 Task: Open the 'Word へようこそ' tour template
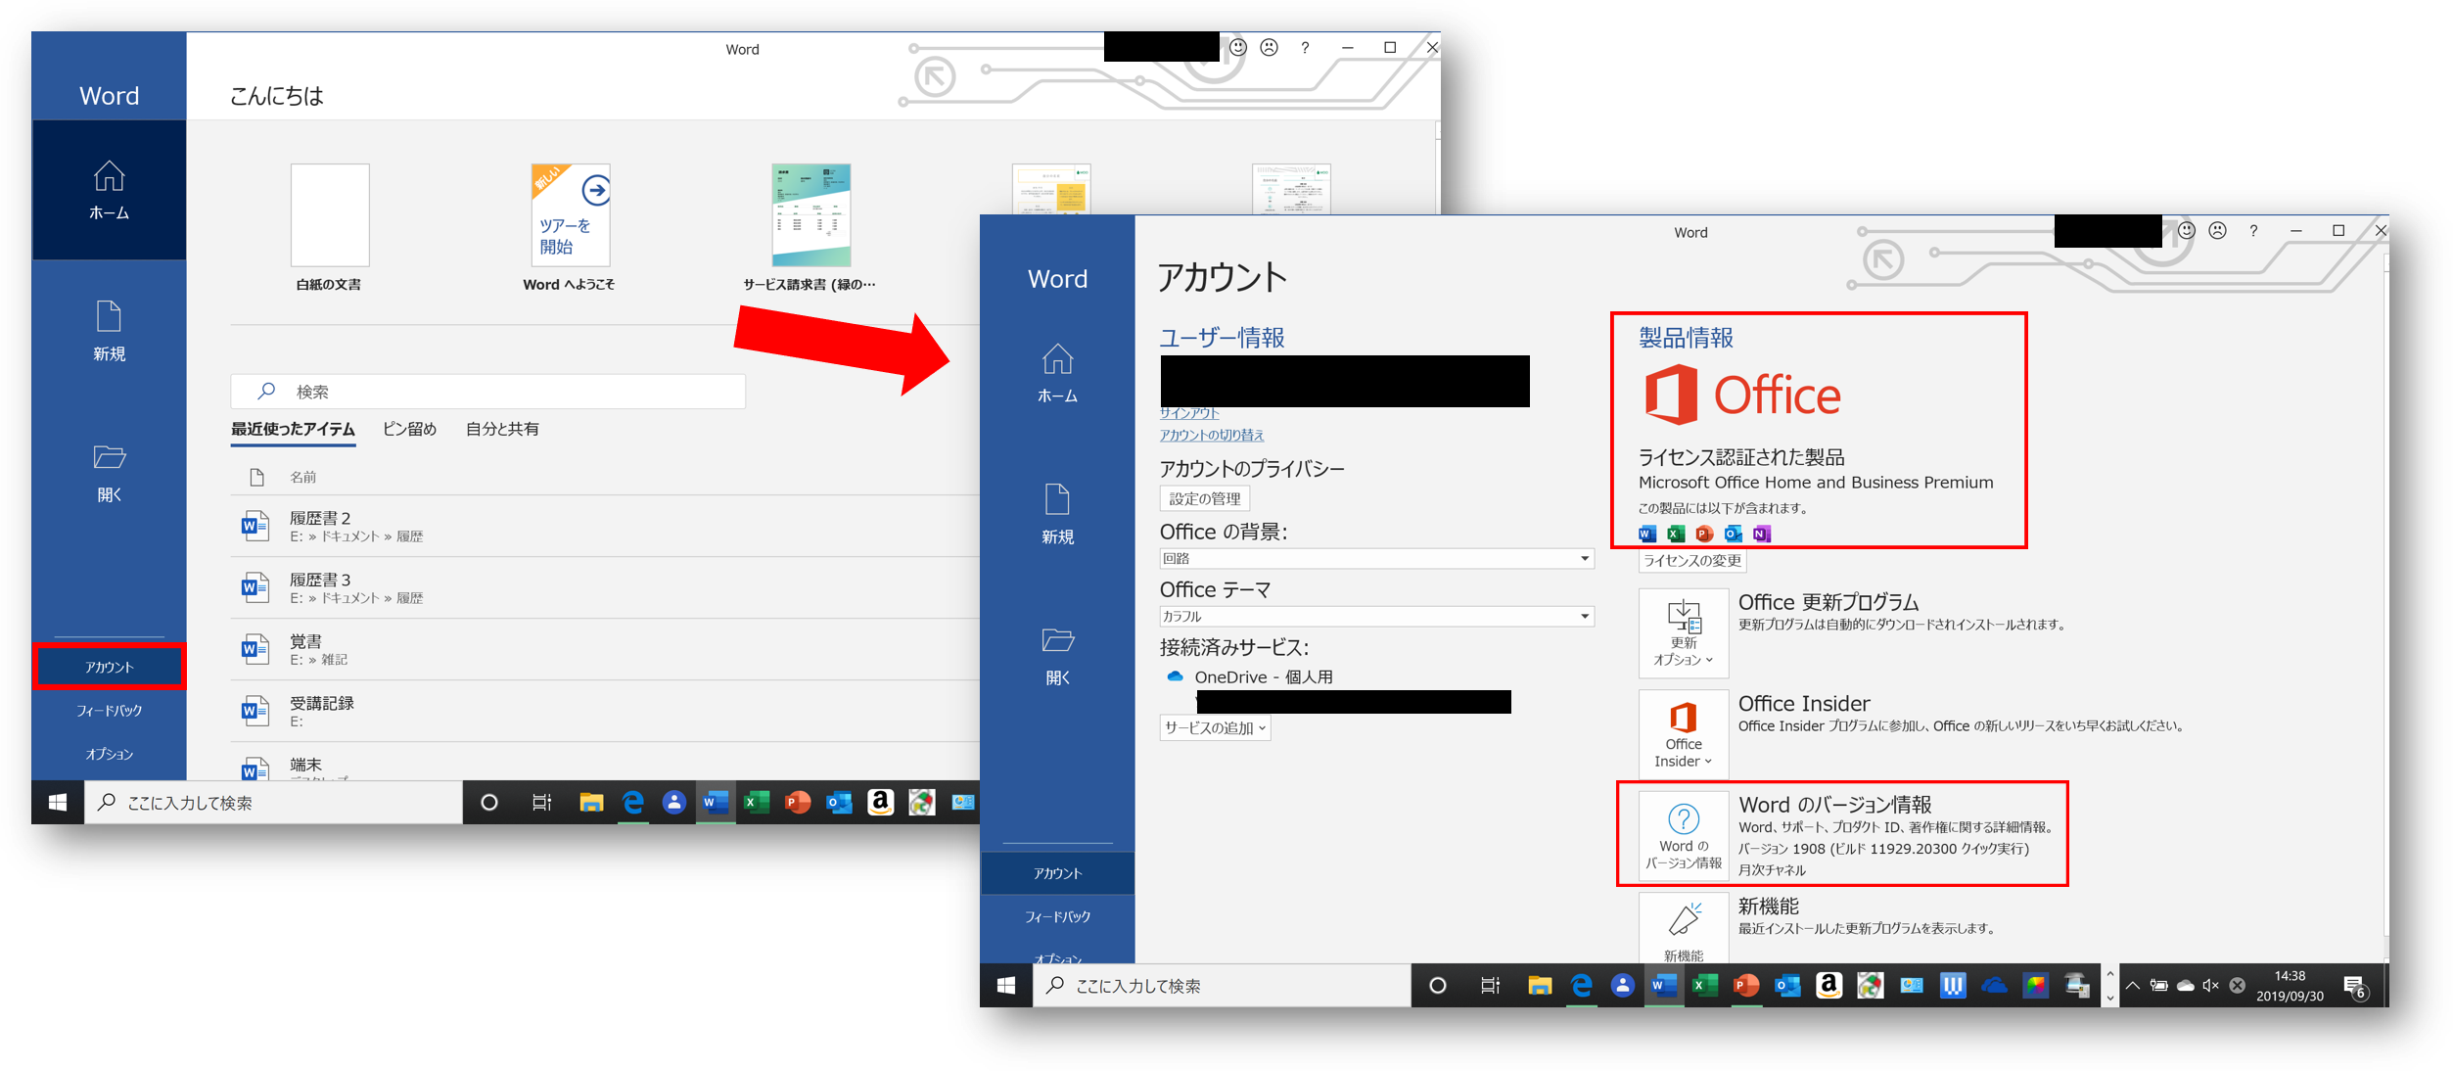click(570, 214)
